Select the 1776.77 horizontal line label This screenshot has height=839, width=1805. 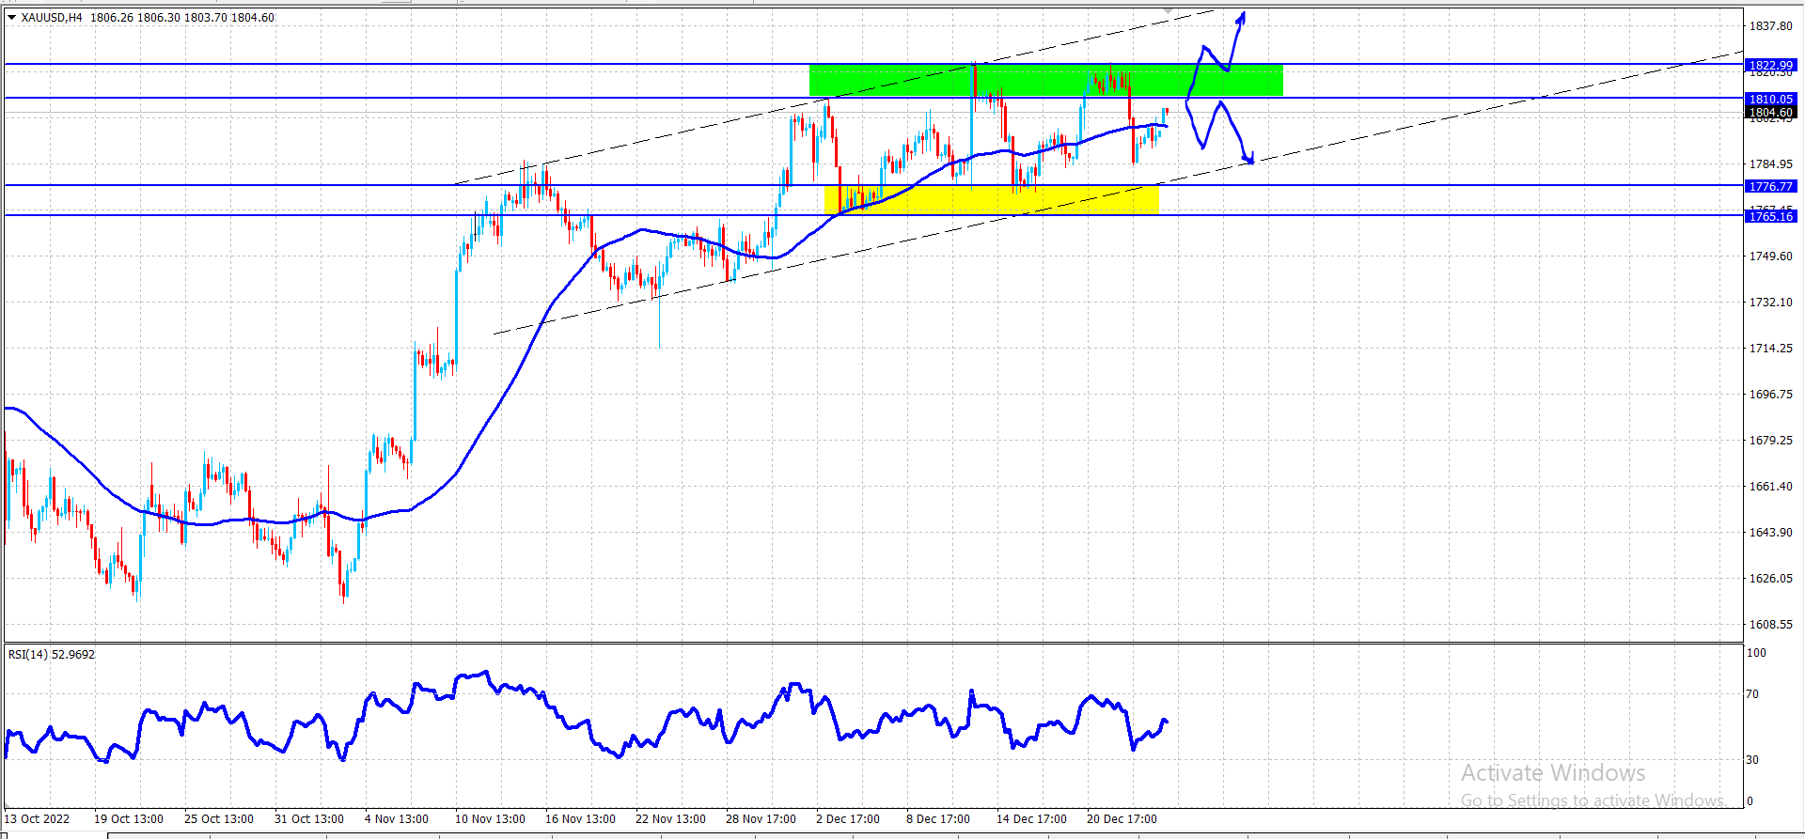pyautogui.click(x=1770, y=186)
